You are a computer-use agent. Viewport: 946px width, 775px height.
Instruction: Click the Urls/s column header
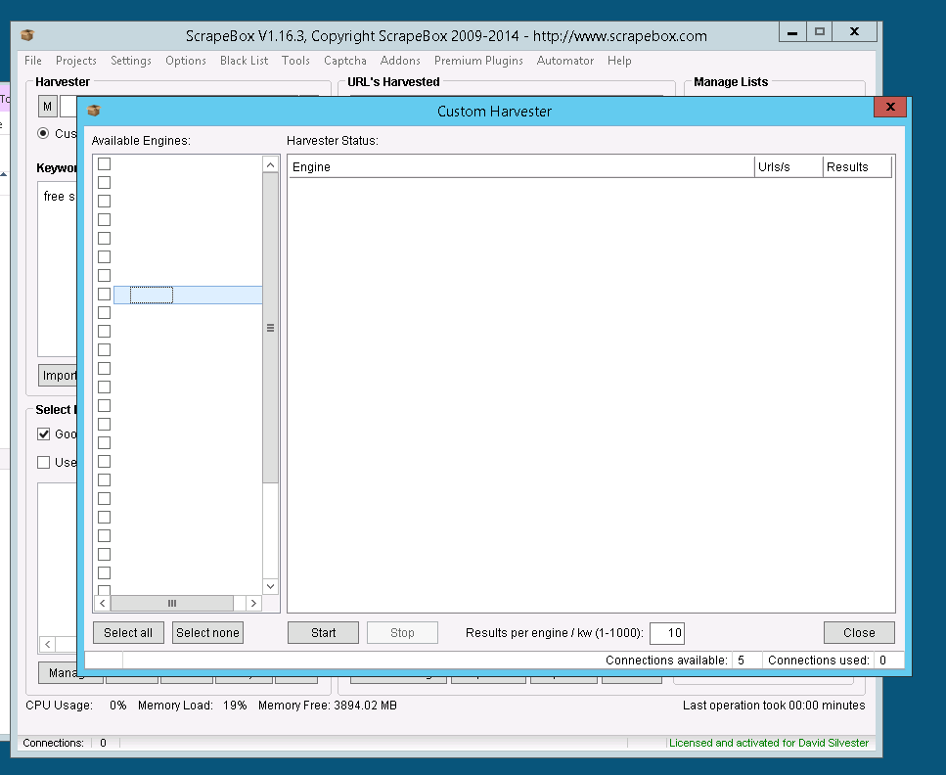pyautogui.click(x=788, y=166)
